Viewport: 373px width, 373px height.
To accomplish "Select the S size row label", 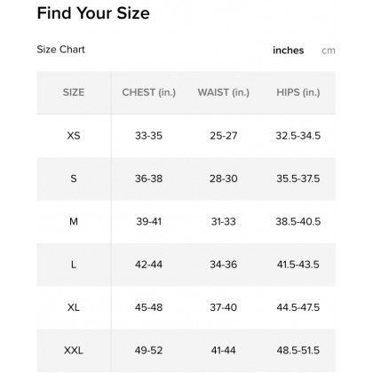I will click(x=74, y=179).
